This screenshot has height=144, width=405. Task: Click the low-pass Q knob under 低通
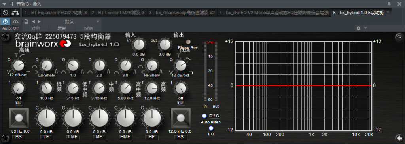[x=181, y=66]
